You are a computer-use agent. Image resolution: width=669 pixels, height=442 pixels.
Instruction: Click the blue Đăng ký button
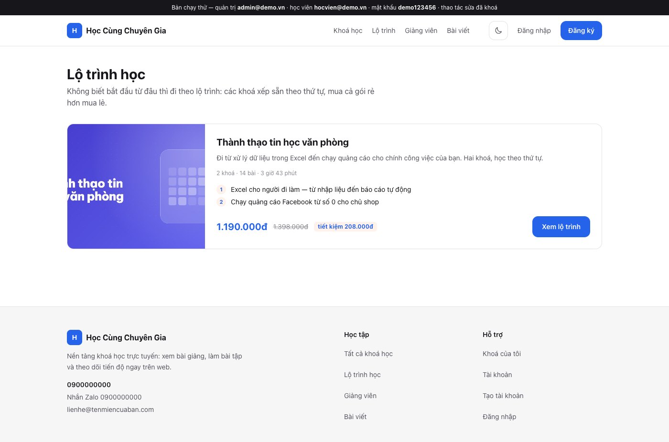[x=581, y=31]
